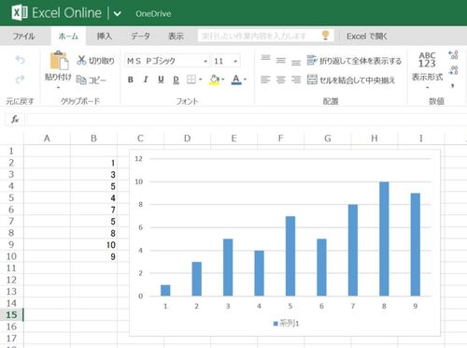Select column A header
The height and width of the screenshot is (348, 467).
click(47, 138)
